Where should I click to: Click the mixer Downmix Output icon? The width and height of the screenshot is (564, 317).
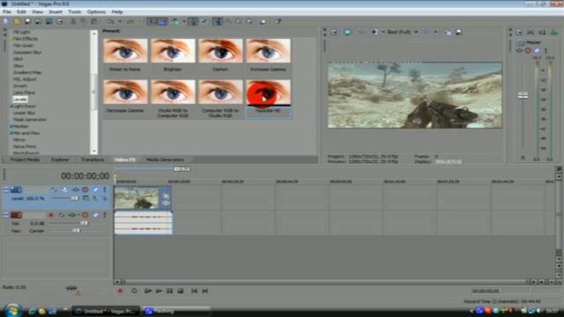tap(531, 33)
